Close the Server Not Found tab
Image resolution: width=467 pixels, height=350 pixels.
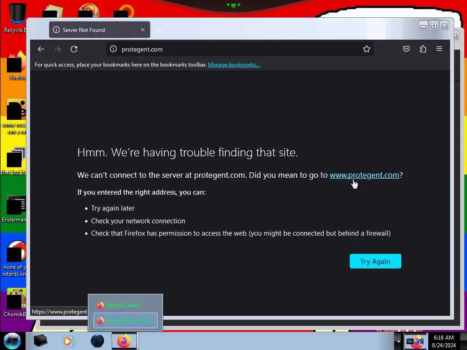coord(143,30)
